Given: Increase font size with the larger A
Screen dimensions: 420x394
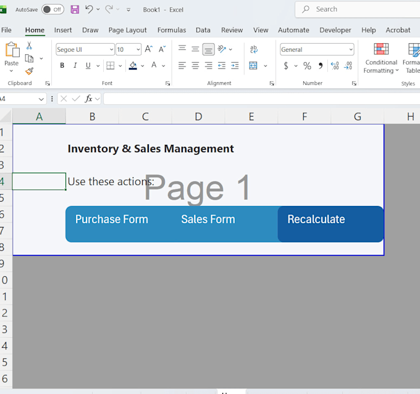Looking at the screenshot, I should pos(149,49).
